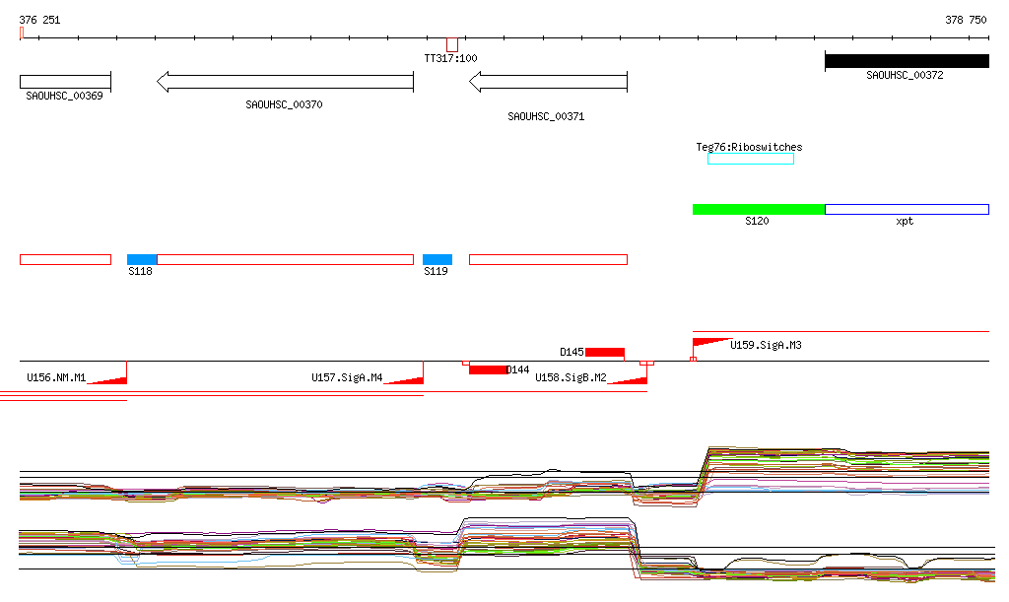This screenshot has width=1009, height=602.
Task: Click the SAOUHSC_00370 label text
Action: [x=285, y=104]
